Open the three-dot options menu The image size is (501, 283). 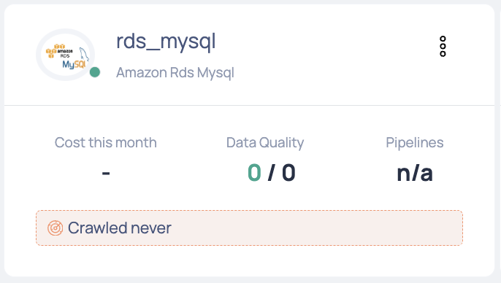443,46
